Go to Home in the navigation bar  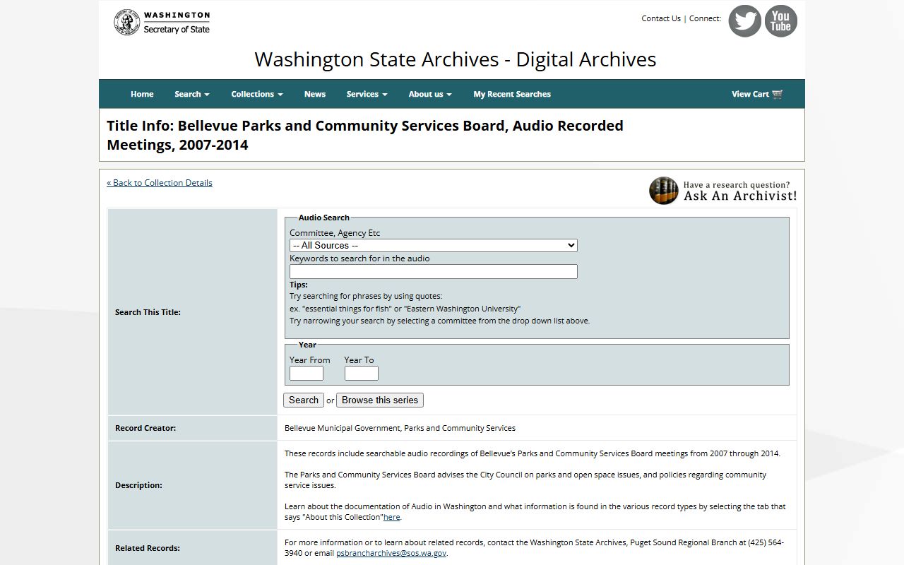(x=142, y=94)
